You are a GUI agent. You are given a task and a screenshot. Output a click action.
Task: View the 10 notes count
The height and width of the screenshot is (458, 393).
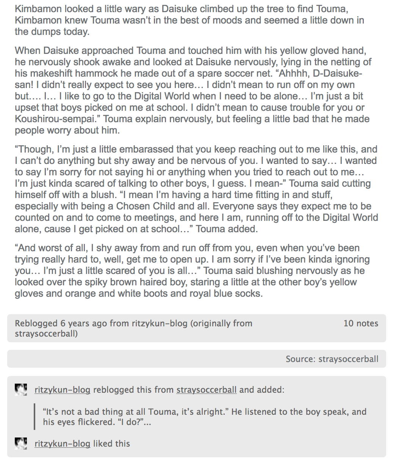tap(361, 323)
